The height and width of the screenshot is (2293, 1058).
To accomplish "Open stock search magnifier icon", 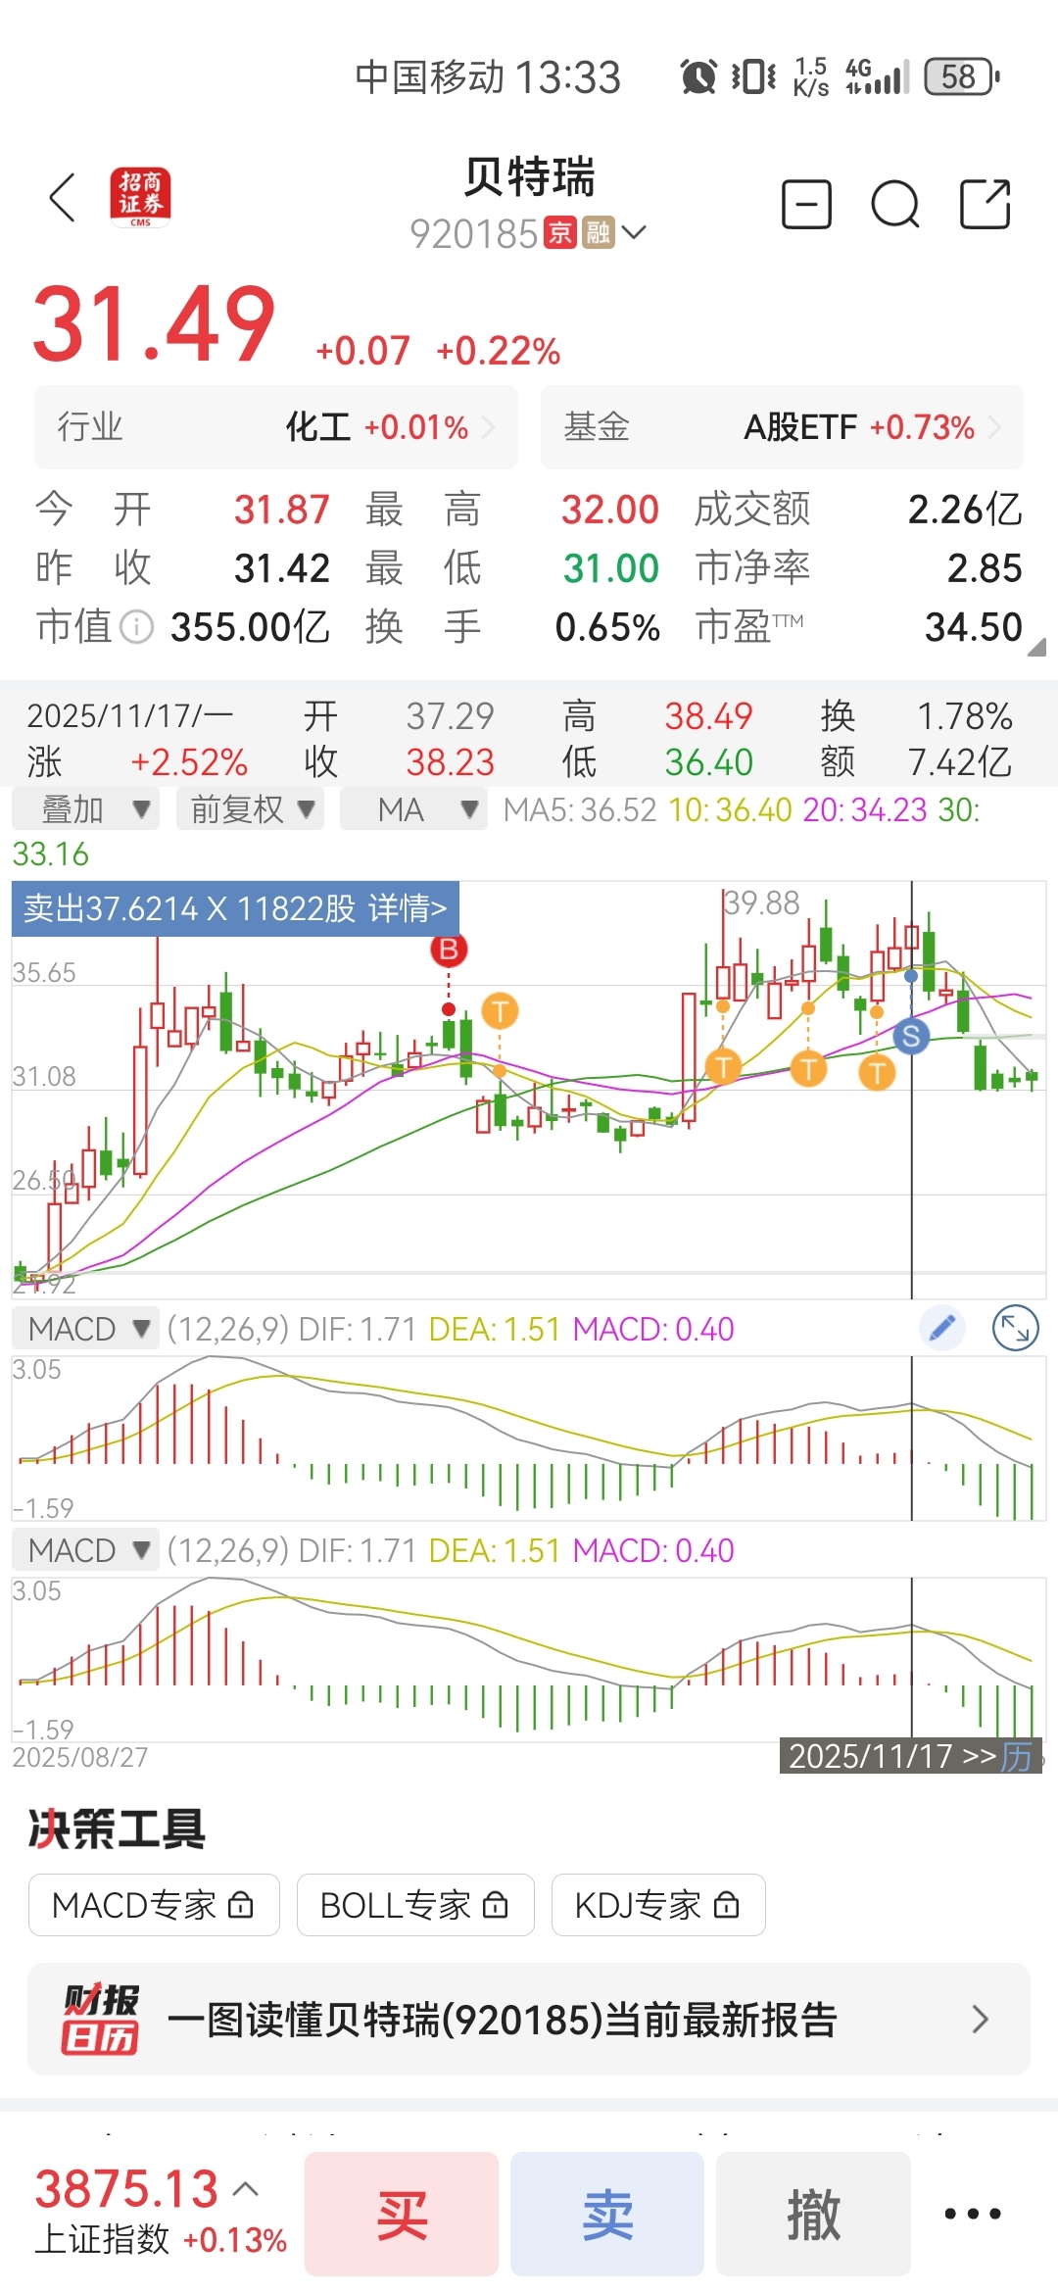I will click(895, 204).
